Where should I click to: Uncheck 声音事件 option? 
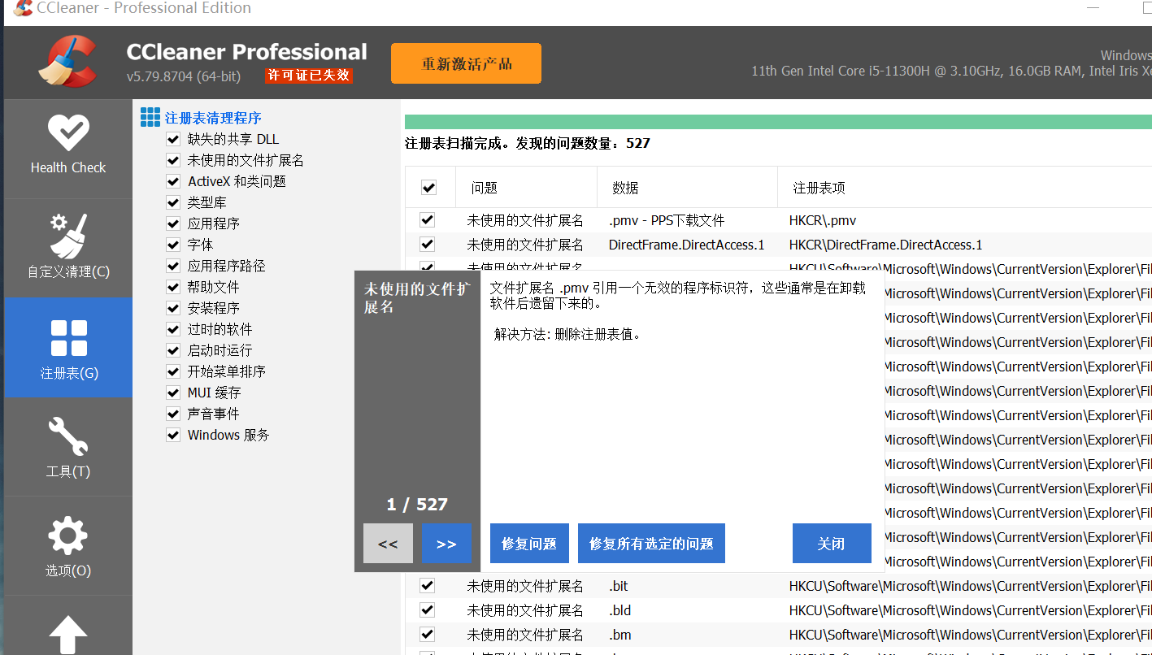(173, 414)
